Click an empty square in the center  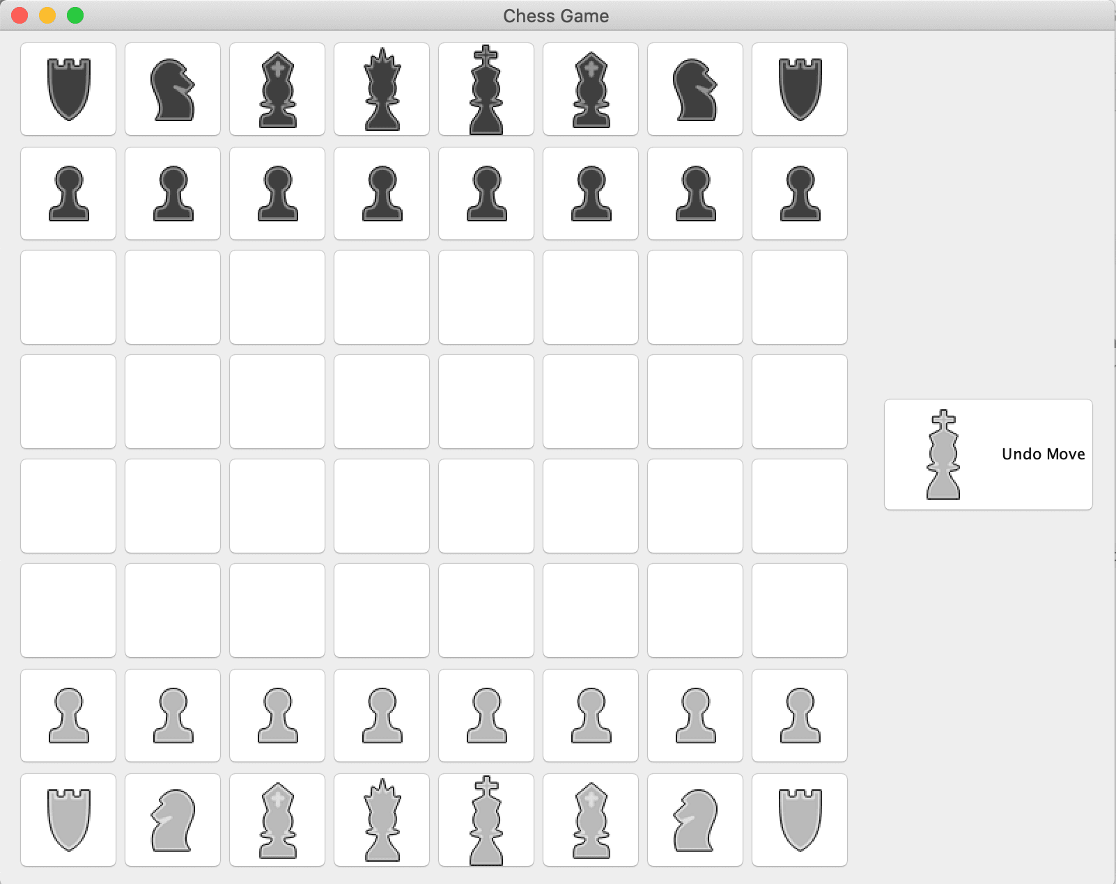pos(486,402)
